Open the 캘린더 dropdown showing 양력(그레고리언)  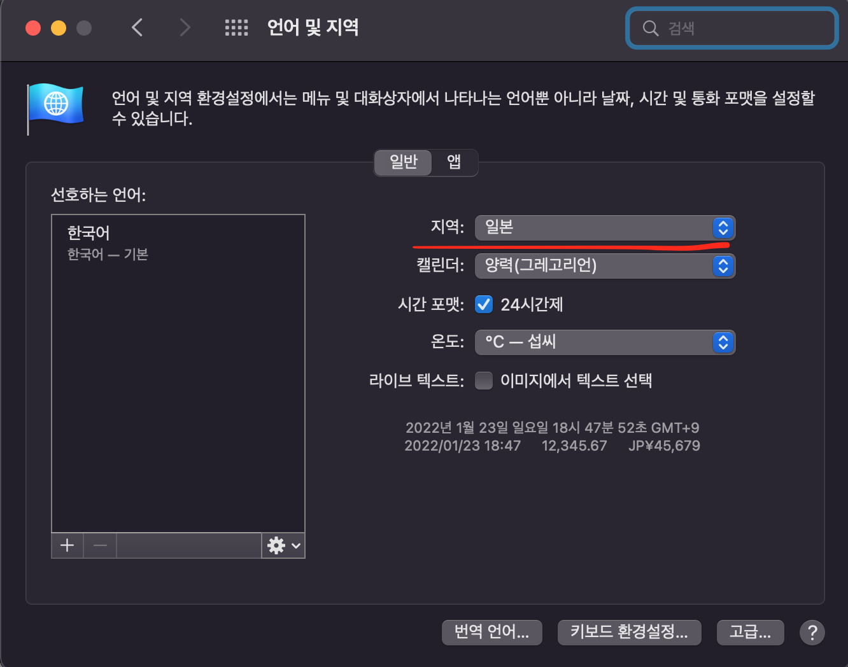605,266
